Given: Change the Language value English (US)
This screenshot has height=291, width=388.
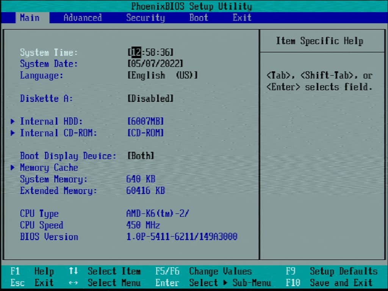Looking at the screenshot, I should [x=163, y=75].
